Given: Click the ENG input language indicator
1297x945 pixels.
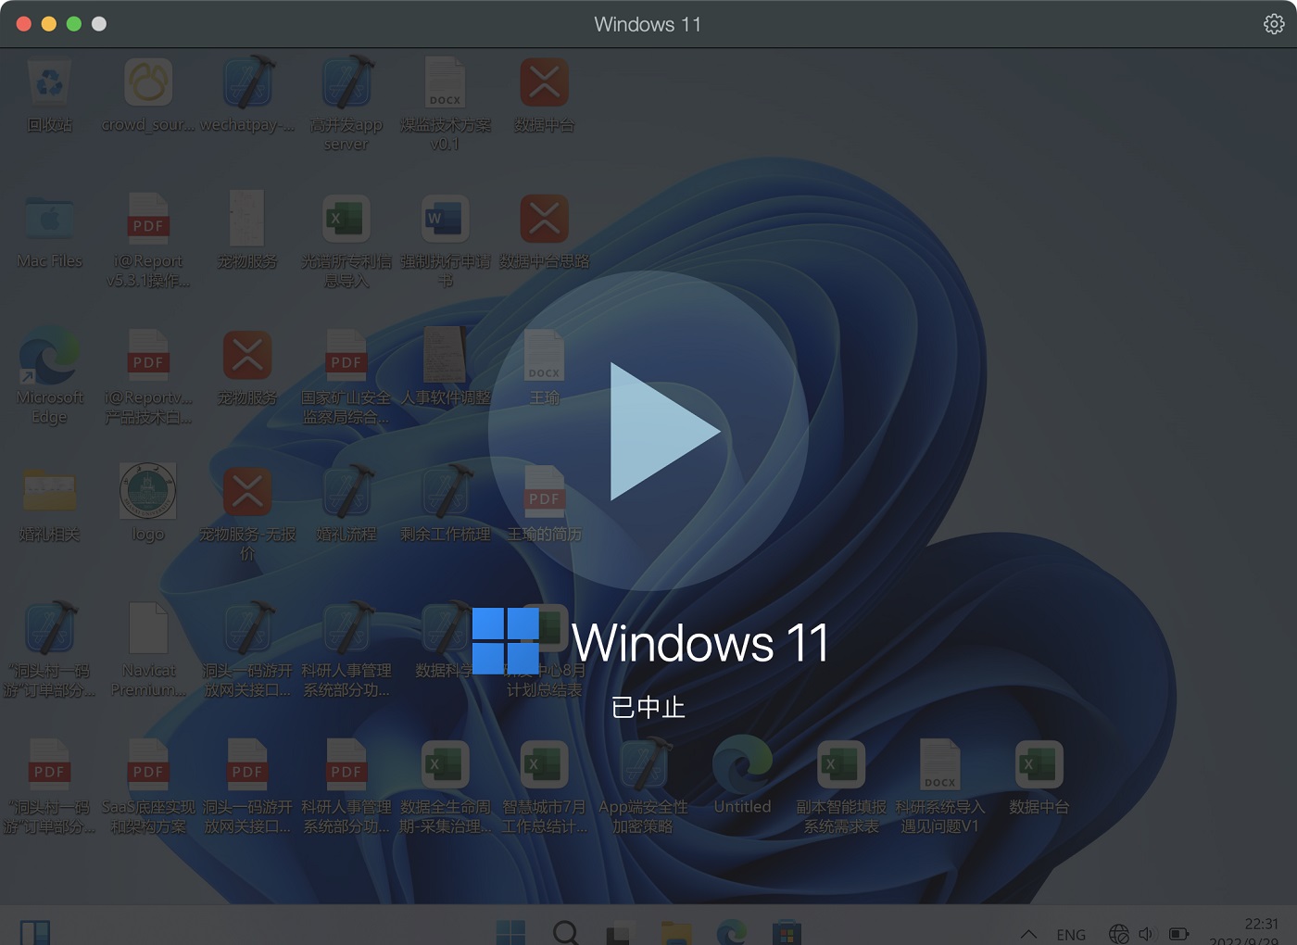Looking at the screenshot, I should coord(1071,934).
